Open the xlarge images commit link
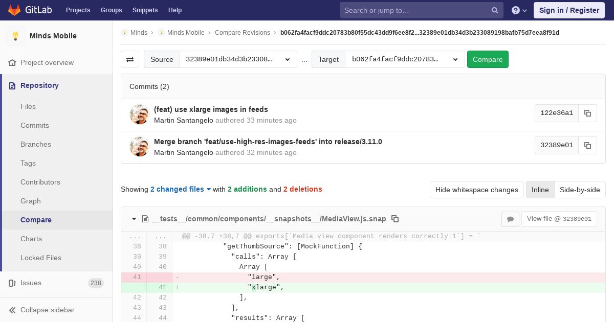 pos(211,109)
